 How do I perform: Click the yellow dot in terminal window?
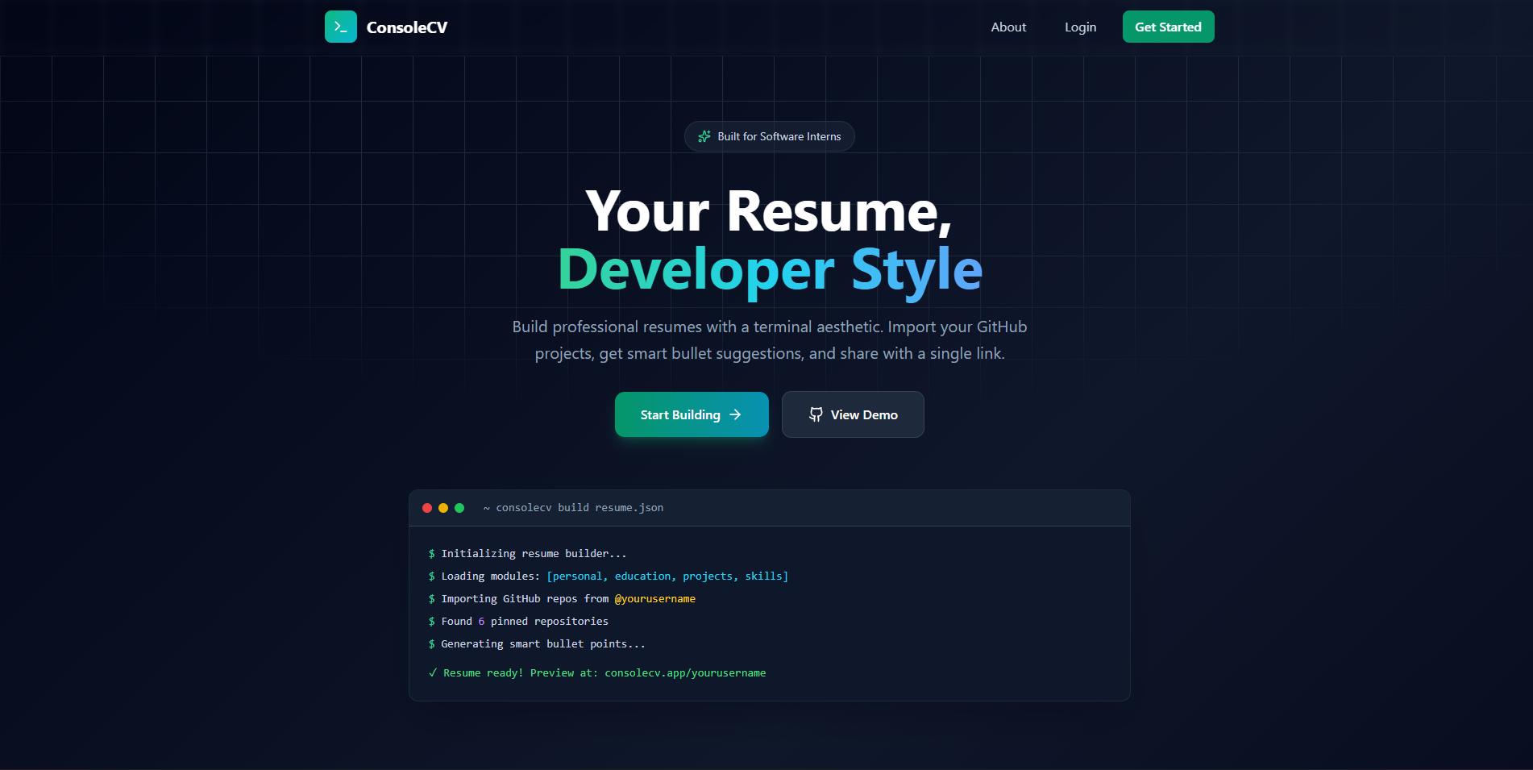coord(443,508)
